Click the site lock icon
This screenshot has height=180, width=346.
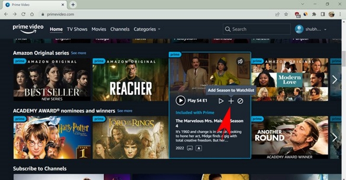[x=43, y=14]
